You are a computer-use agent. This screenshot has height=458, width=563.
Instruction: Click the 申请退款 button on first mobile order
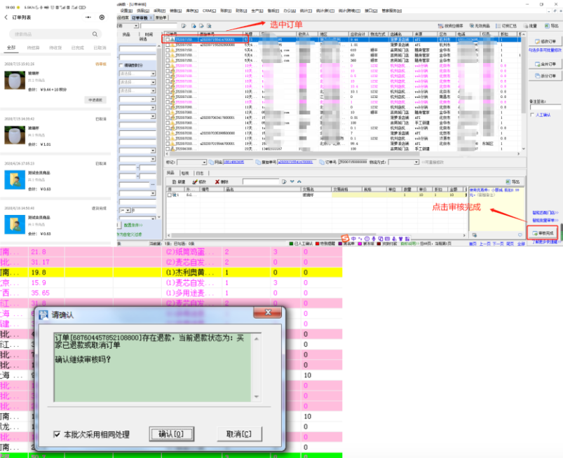[95, 100]
